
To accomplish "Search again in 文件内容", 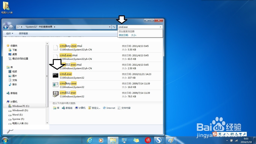I will click(x=124, y=108).
